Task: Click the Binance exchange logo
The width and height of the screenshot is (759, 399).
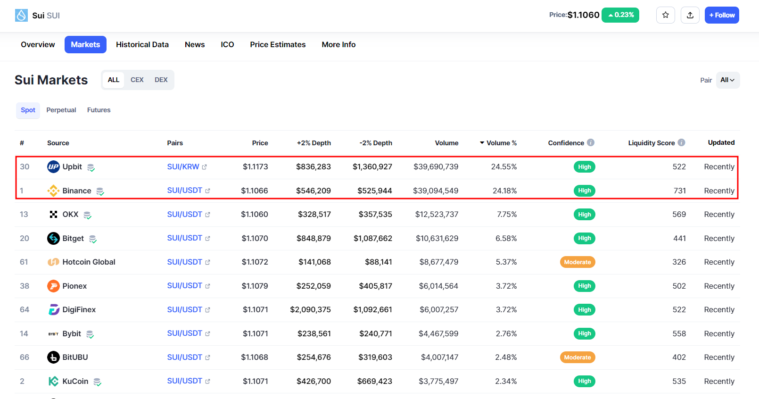Action: coord(53,191)
